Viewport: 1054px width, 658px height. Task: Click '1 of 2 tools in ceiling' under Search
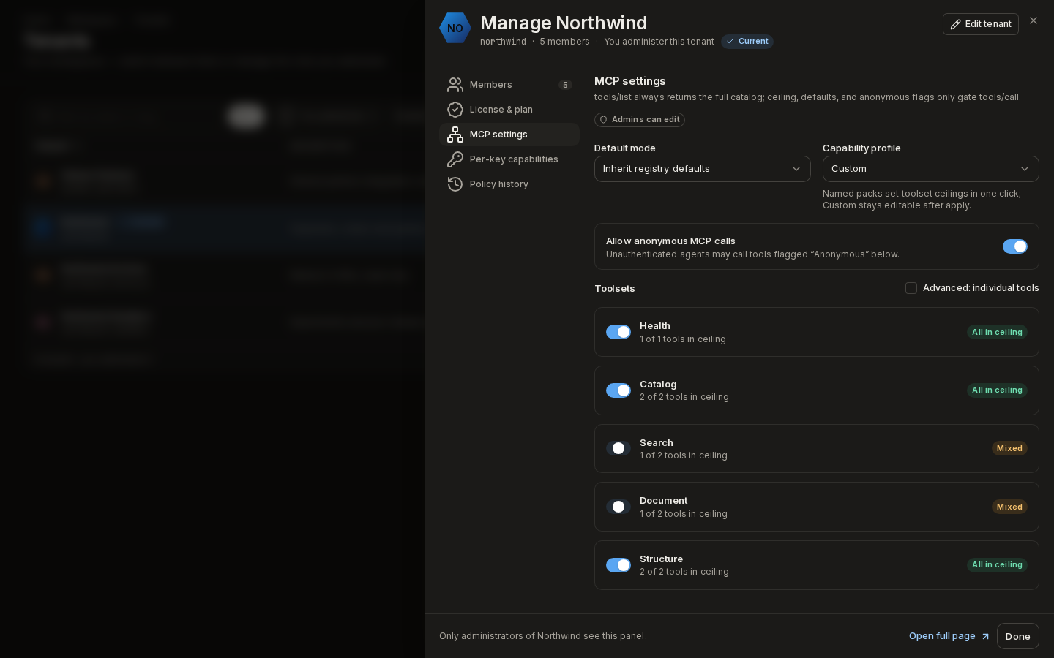click(684, 455)
